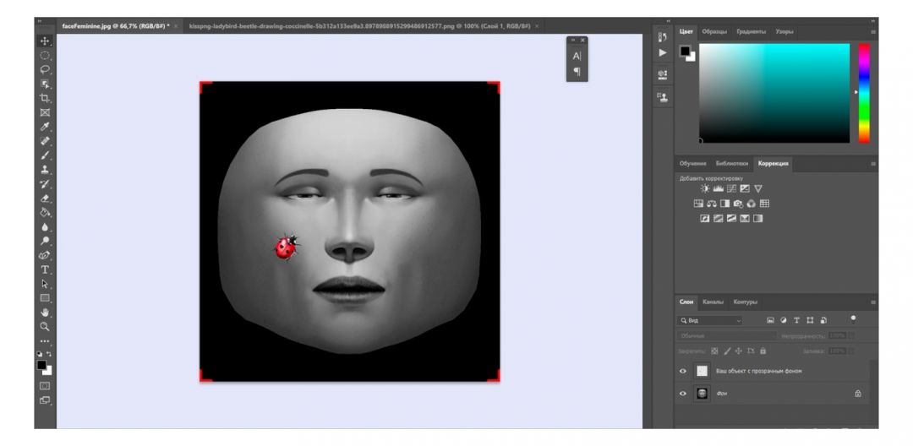Image resolution: width=913 pixels, height=446 pixels.
Task: Hide the Фон layer
Action: 683,394
